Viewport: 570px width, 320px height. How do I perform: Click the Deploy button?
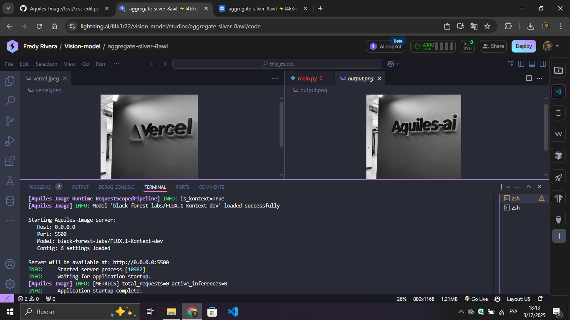click(x=524, y=46)
